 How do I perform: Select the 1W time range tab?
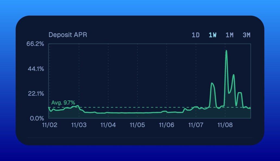[212, 35]
